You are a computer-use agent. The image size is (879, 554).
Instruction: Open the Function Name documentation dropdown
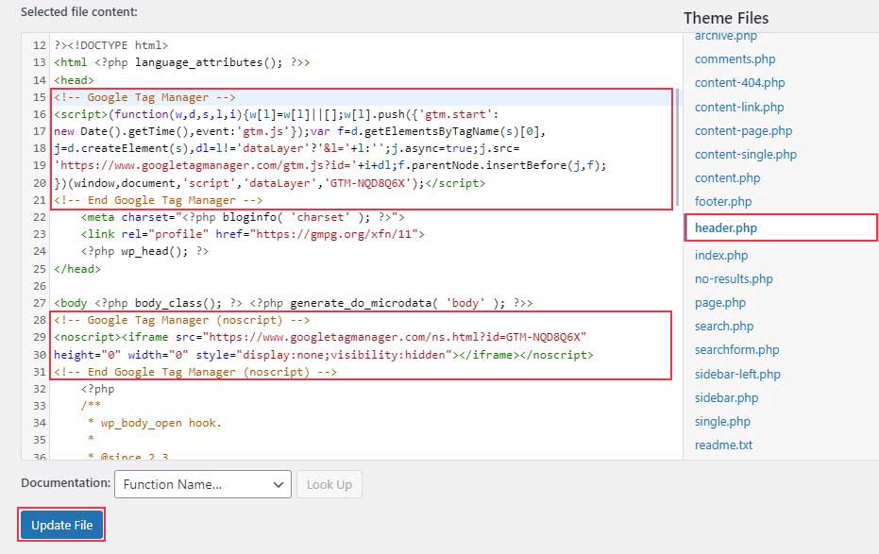point(202,484)
